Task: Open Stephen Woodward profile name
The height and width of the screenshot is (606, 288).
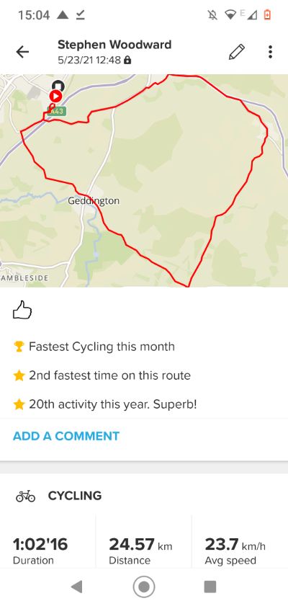Action: [x=114, y=45]
